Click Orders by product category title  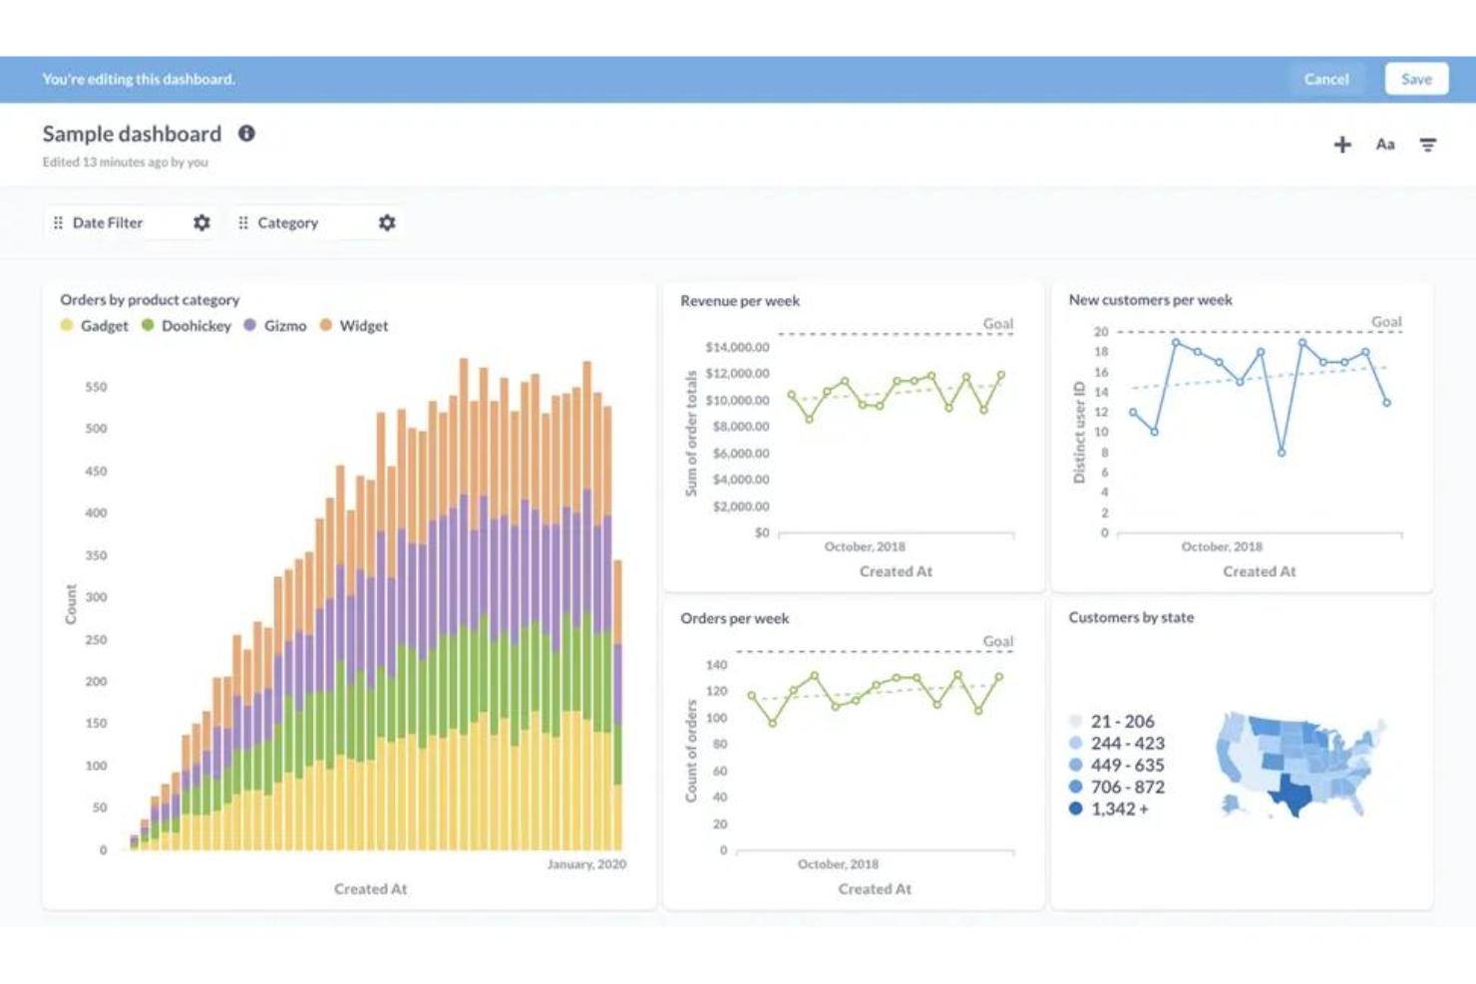coord(150,299)
